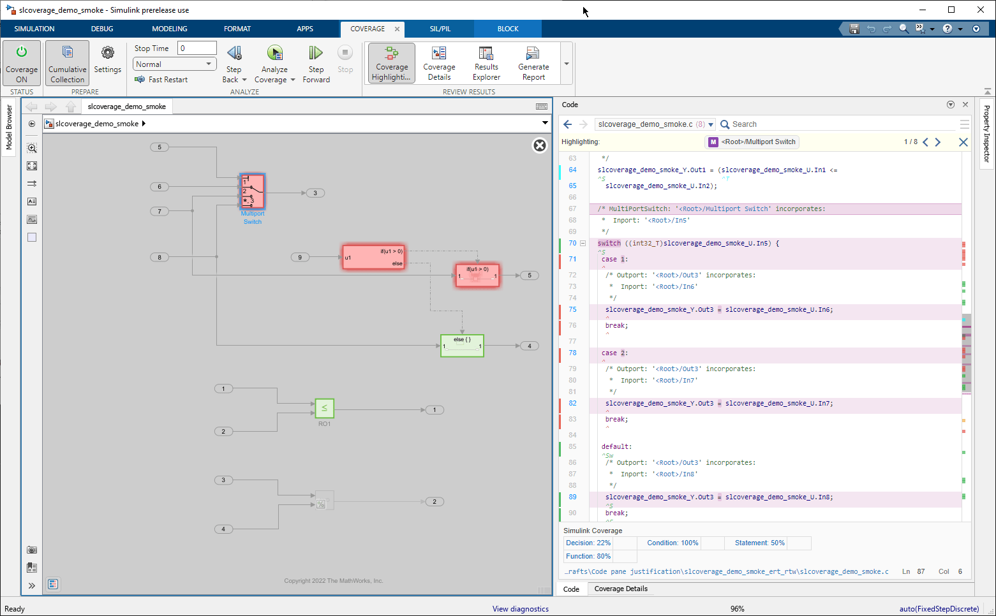Click Generate Report
Screen dimensions: 996x616
coord(533,62)
